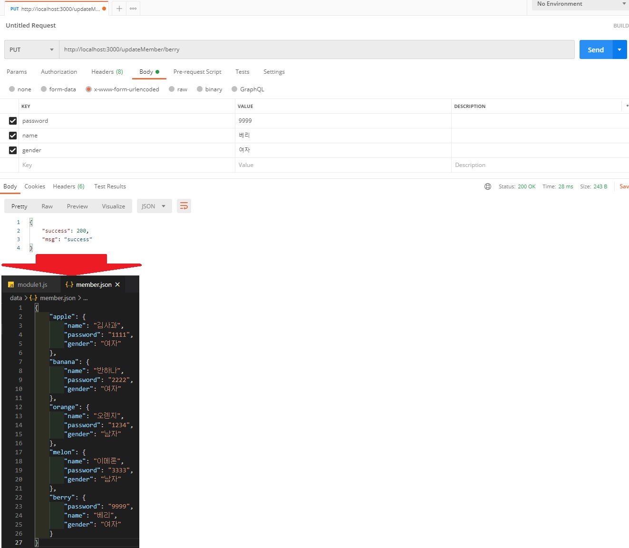
Task: Uncheck the password parameter checkbox
Action: [x=13, y=121]
